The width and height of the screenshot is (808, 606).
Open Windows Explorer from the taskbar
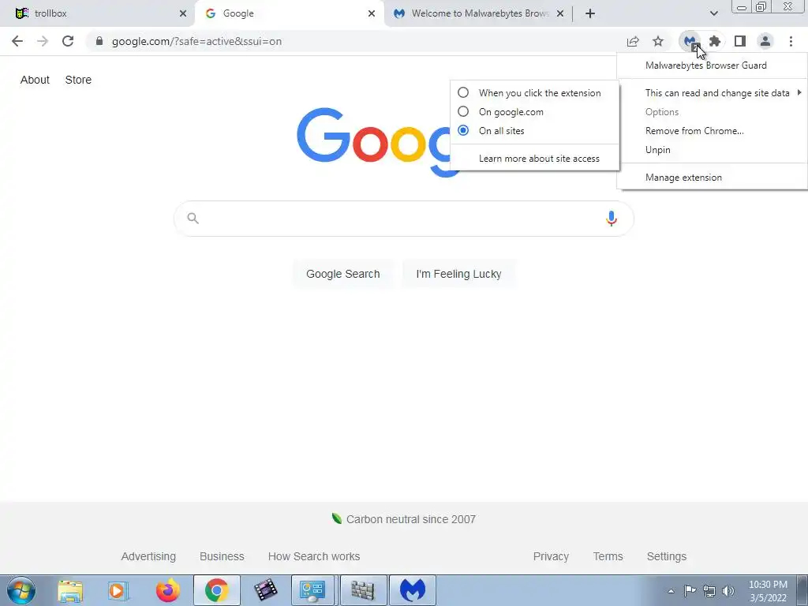coord(70,590)
